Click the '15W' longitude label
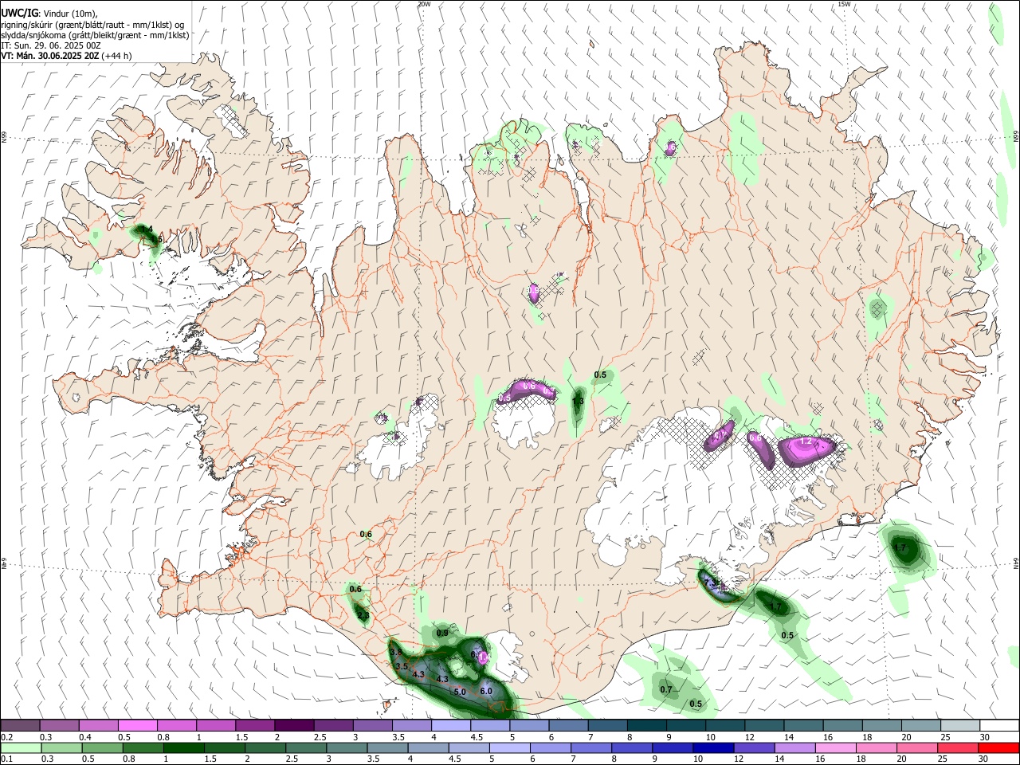The width and height of the screenshot is (1020, 765). pyautogui.click(x=844, y=4)
